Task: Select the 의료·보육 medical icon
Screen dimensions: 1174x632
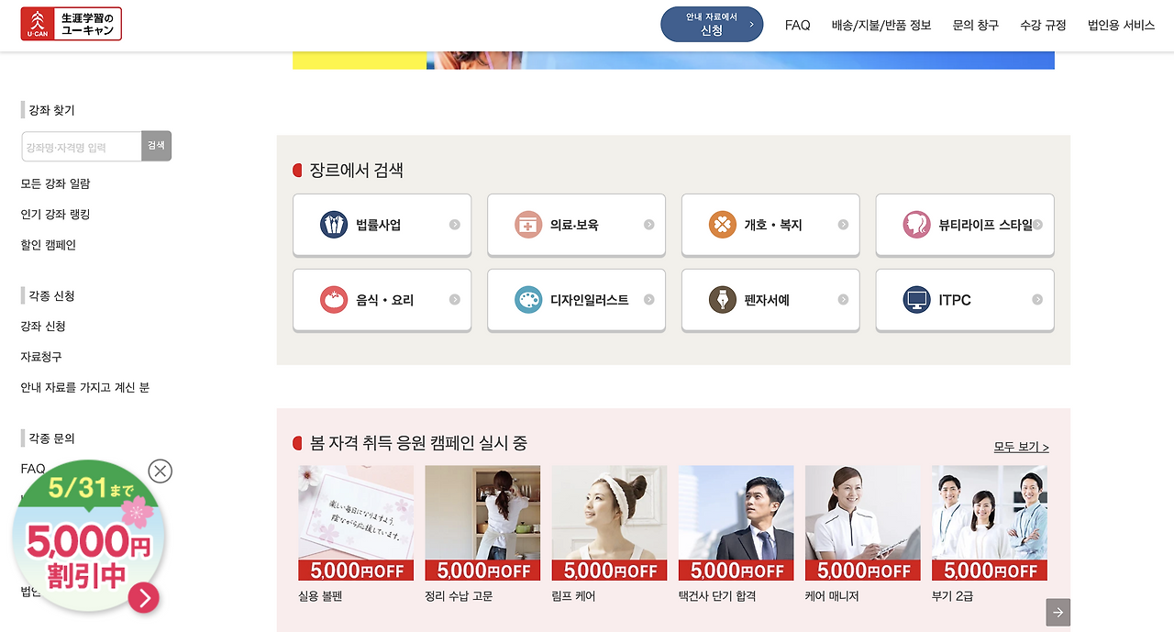Action: (x=528, y=225)
